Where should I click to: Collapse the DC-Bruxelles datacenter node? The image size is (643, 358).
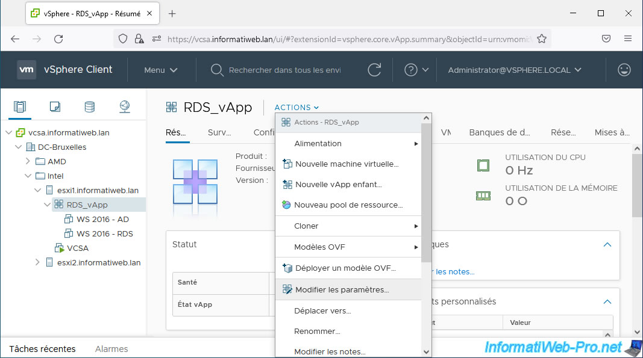(x=18, y=147)
